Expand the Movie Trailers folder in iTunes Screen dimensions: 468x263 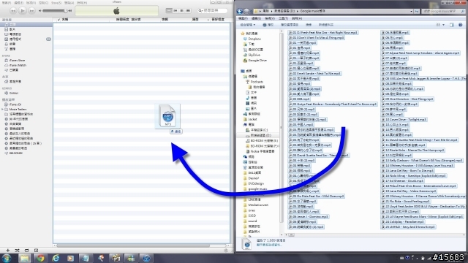pos(3,110)
